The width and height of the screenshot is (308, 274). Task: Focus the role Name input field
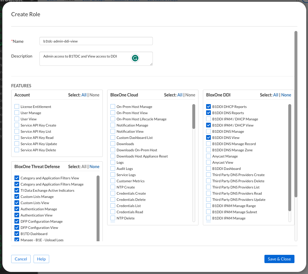(x=96, y=41)
